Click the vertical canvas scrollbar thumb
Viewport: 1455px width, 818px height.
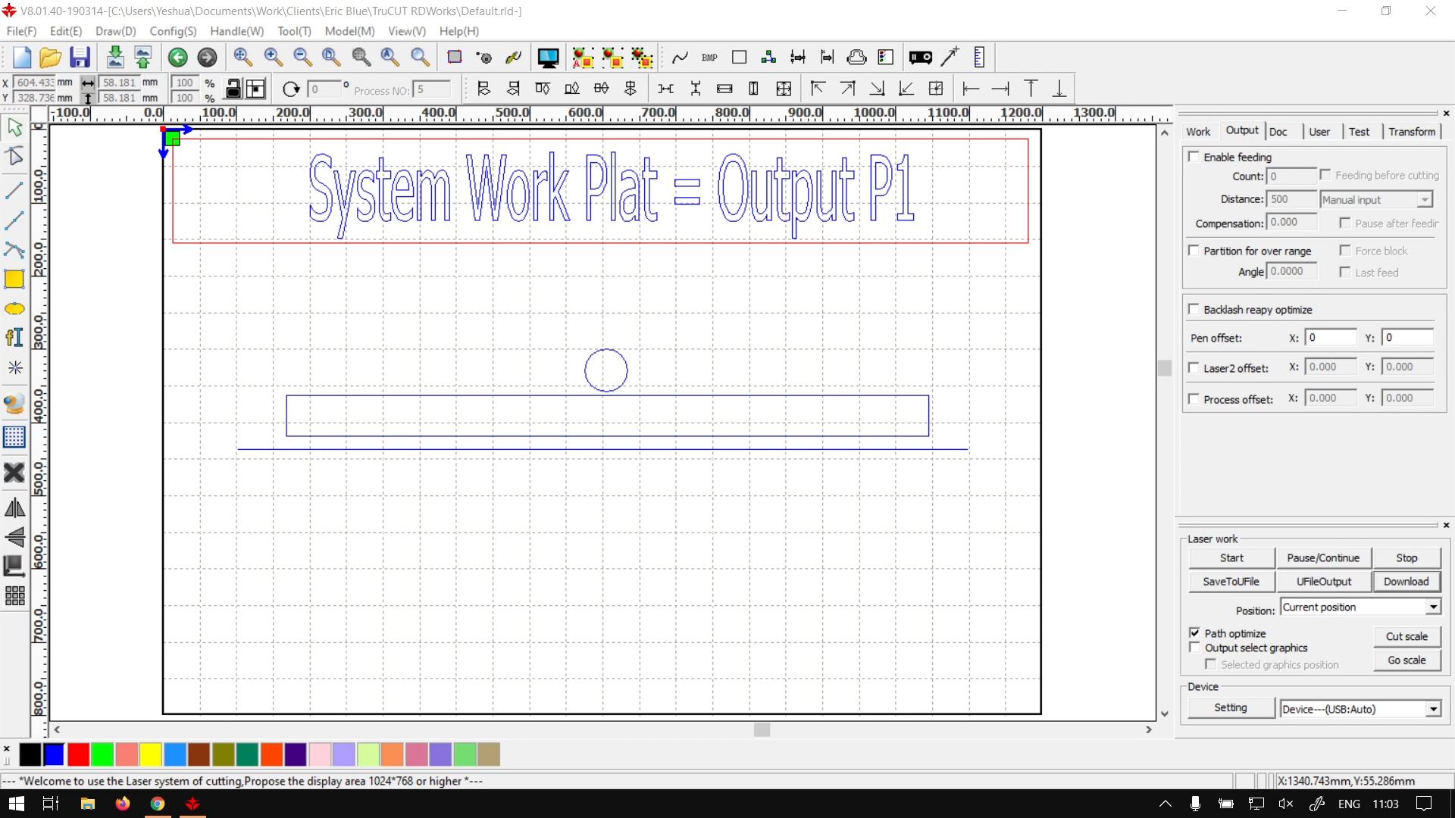pos(1165,368)
